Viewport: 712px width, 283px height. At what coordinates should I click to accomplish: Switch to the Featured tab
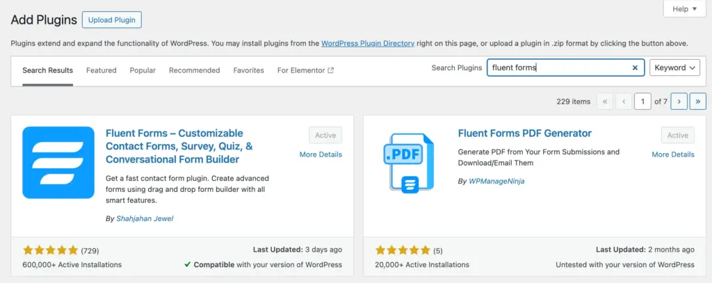(x=102, y=70)
